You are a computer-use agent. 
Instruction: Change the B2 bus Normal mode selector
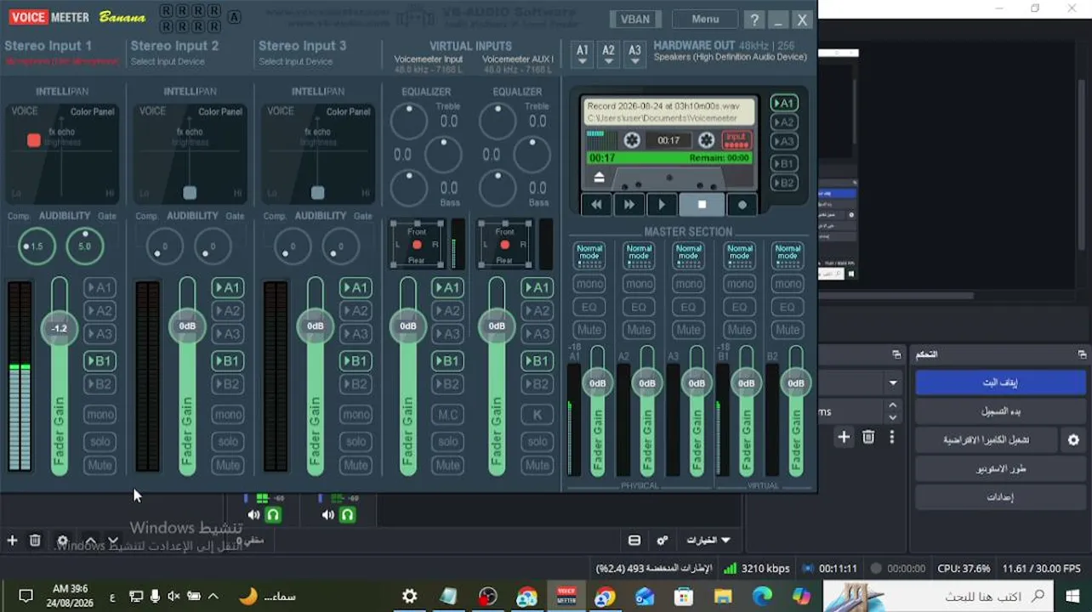click(x=788, y=255)
